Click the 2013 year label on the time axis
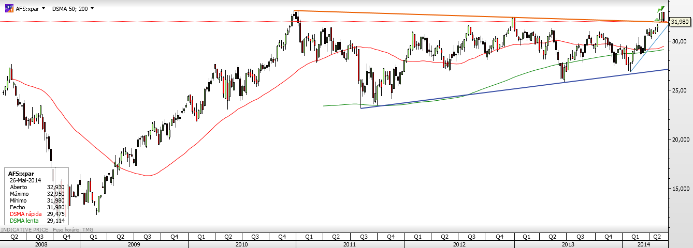The image size is (693, 248). tap(567, 244)
